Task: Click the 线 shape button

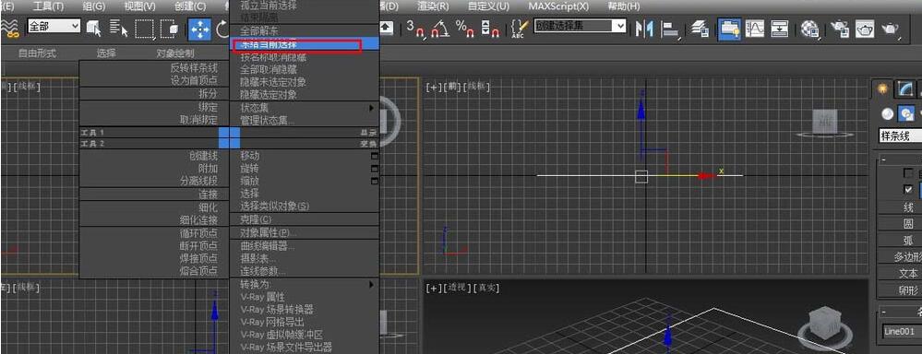Action: pyautogui.click(x=900, y=207)
